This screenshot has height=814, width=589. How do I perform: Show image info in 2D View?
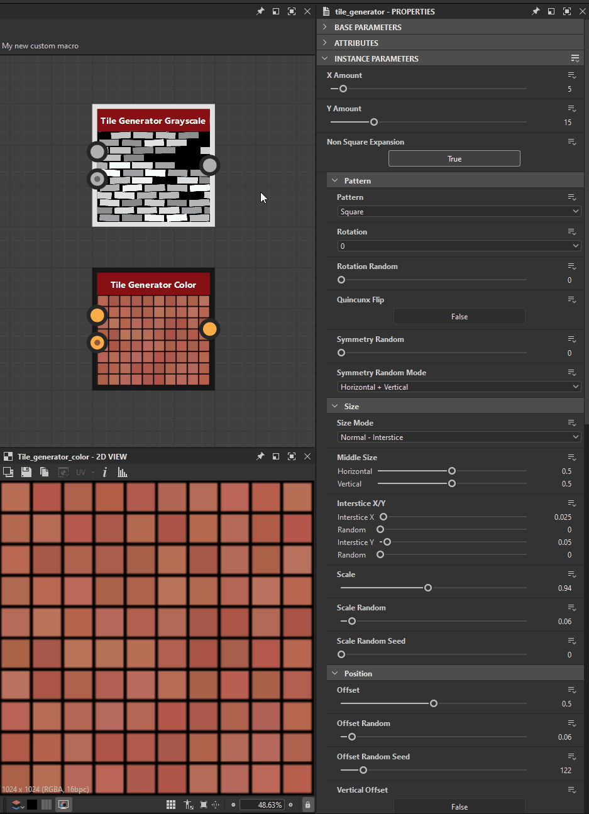pos(105,472)
